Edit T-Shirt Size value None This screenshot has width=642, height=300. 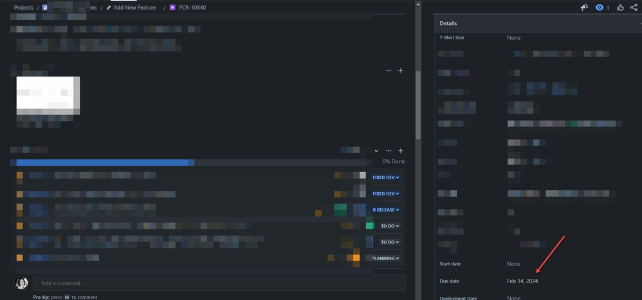tap(514, 38)
